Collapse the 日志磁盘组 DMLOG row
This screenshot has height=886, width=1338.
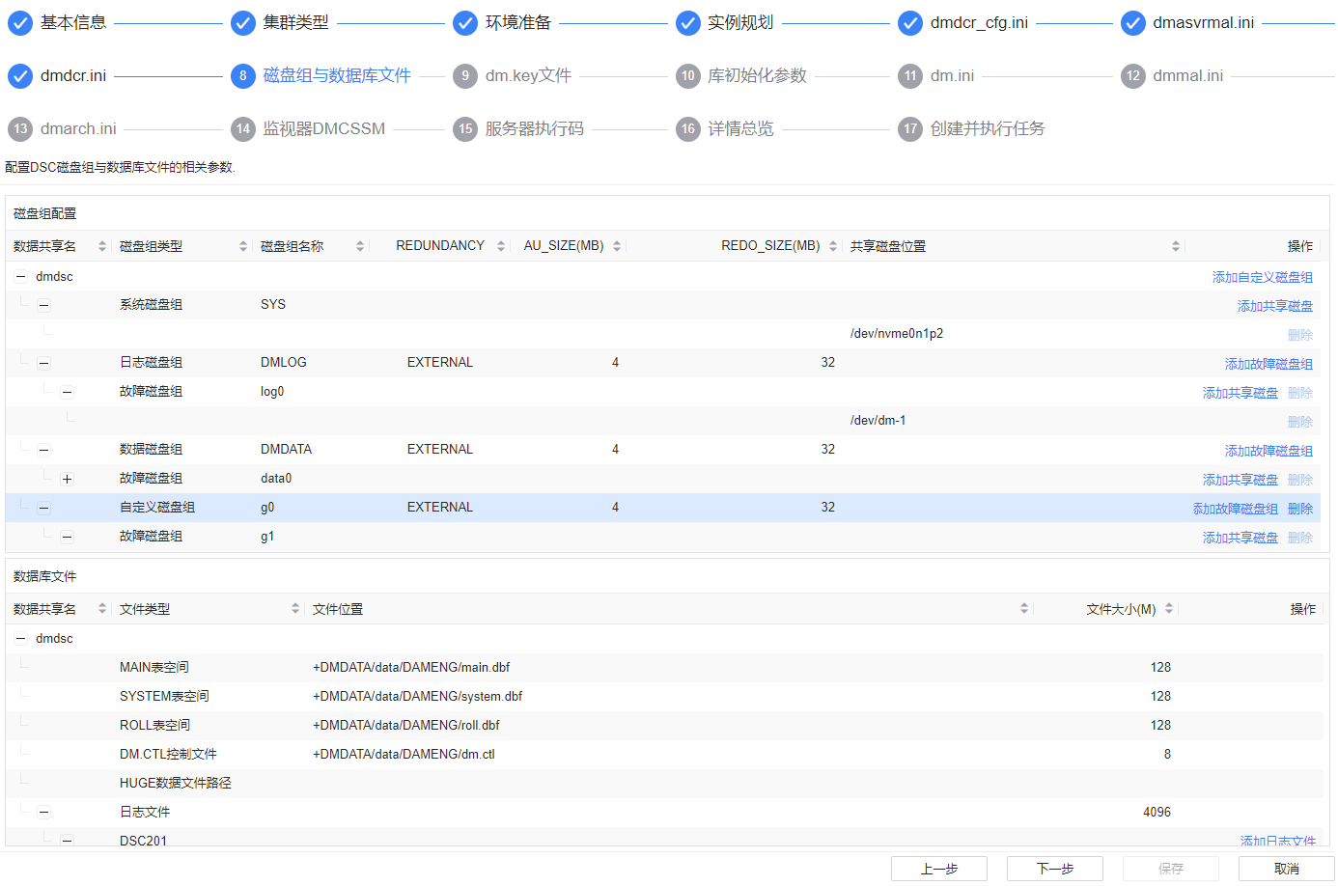43,363
